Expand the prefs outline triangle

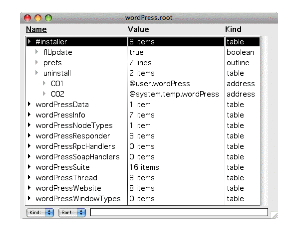tap(36, 62)
